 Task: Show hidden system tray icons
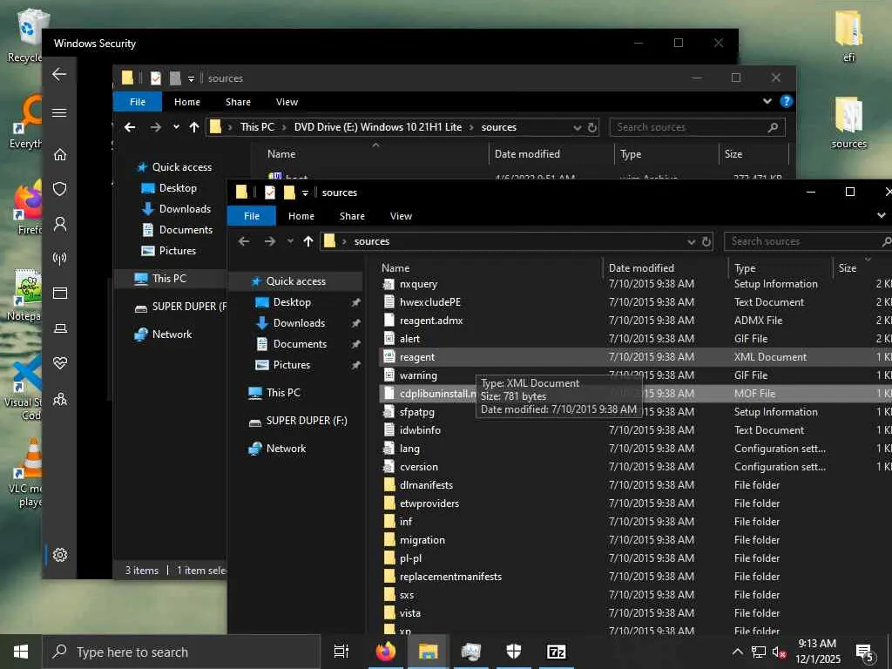pos(737,652)
